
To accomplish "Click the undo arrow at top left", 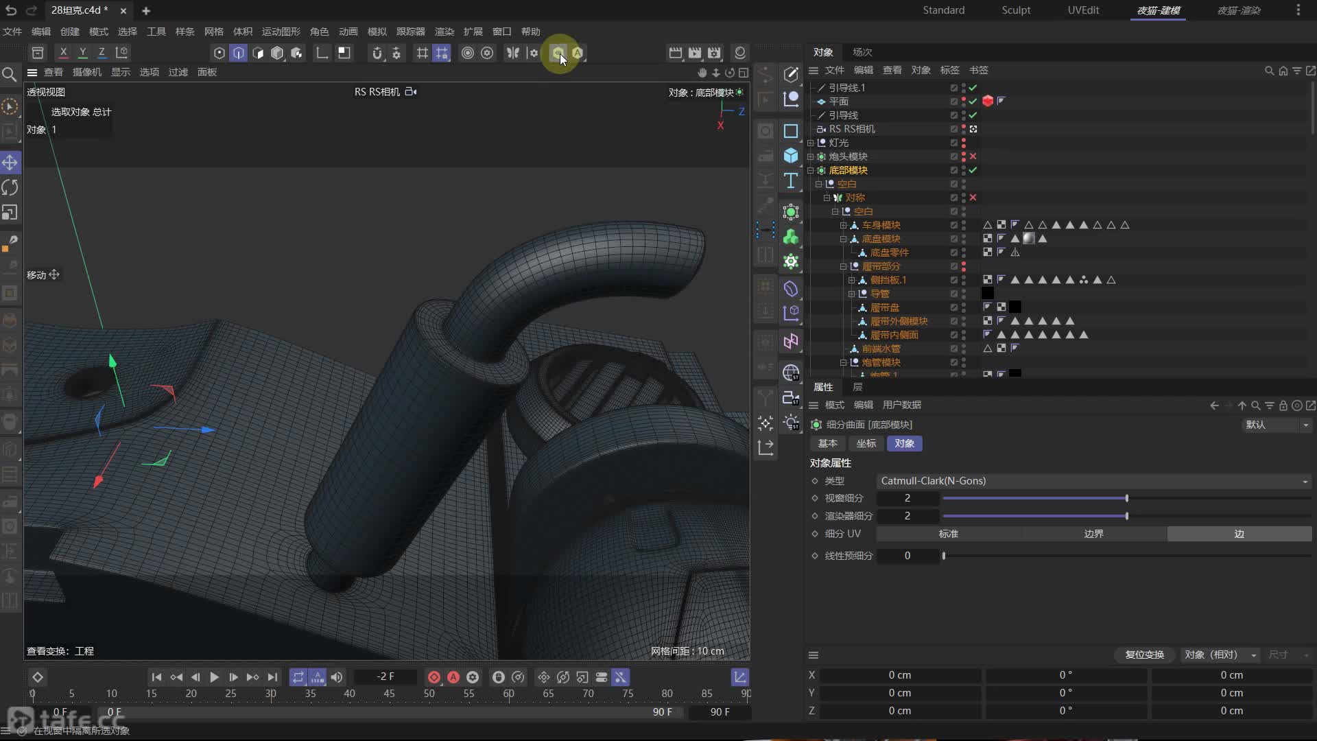I will pos(11,10).
